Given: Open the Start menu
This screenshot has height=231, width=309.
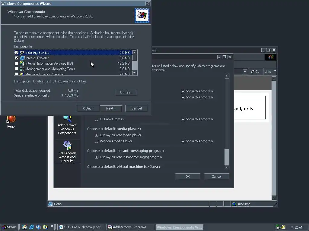Looking at the screenshot, I should coord(9,227).
